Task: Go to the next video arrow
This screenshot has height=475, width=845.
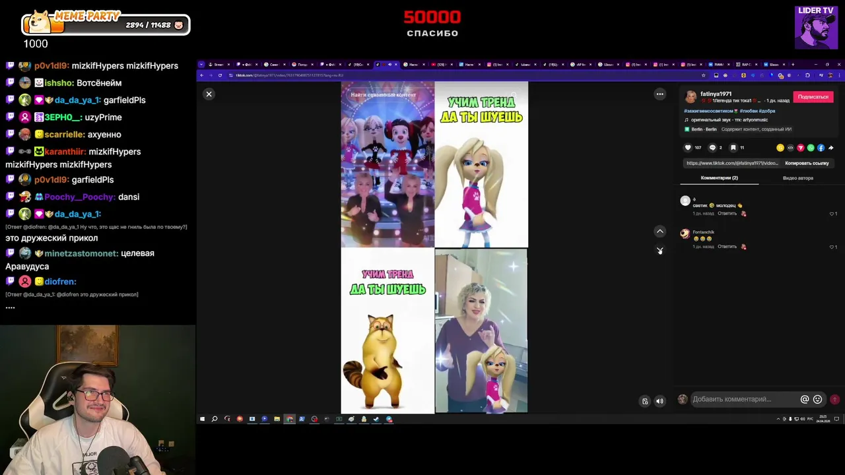Action: click(659, 250)
